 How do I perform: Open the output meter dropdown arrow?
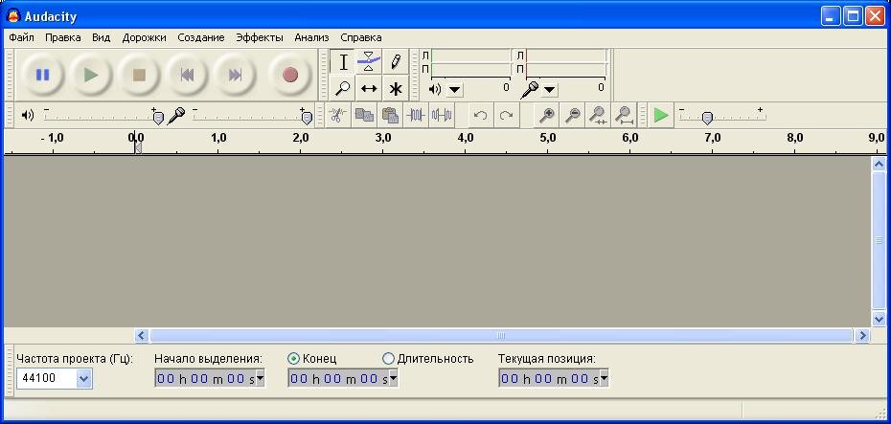point(455,90)
